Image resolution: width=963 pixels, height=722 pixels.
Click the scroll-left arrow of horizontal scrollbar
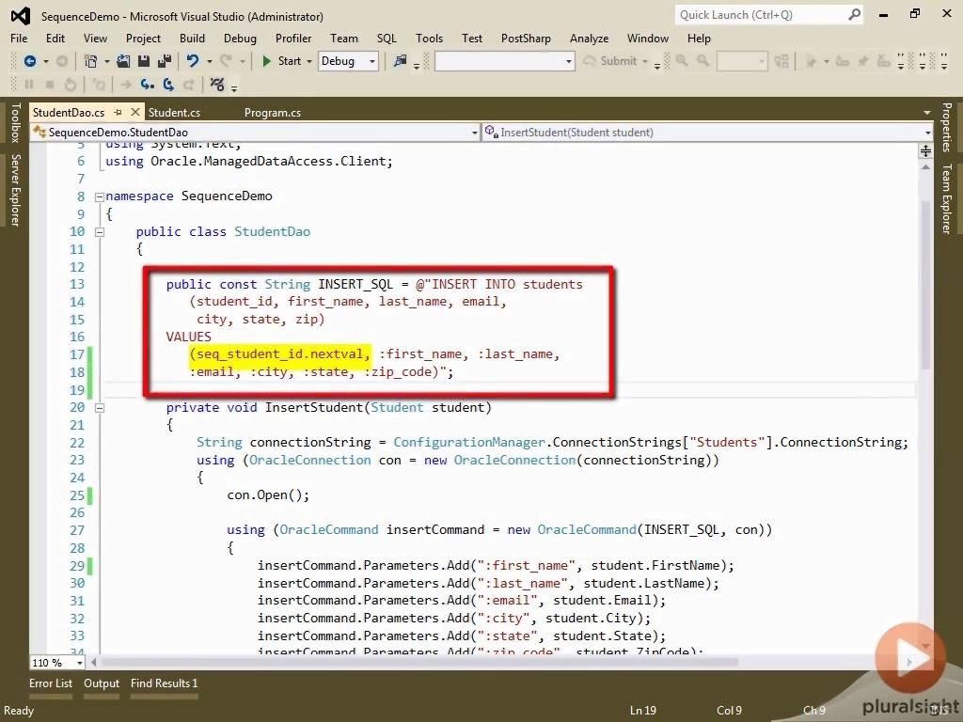pos(94,663)
